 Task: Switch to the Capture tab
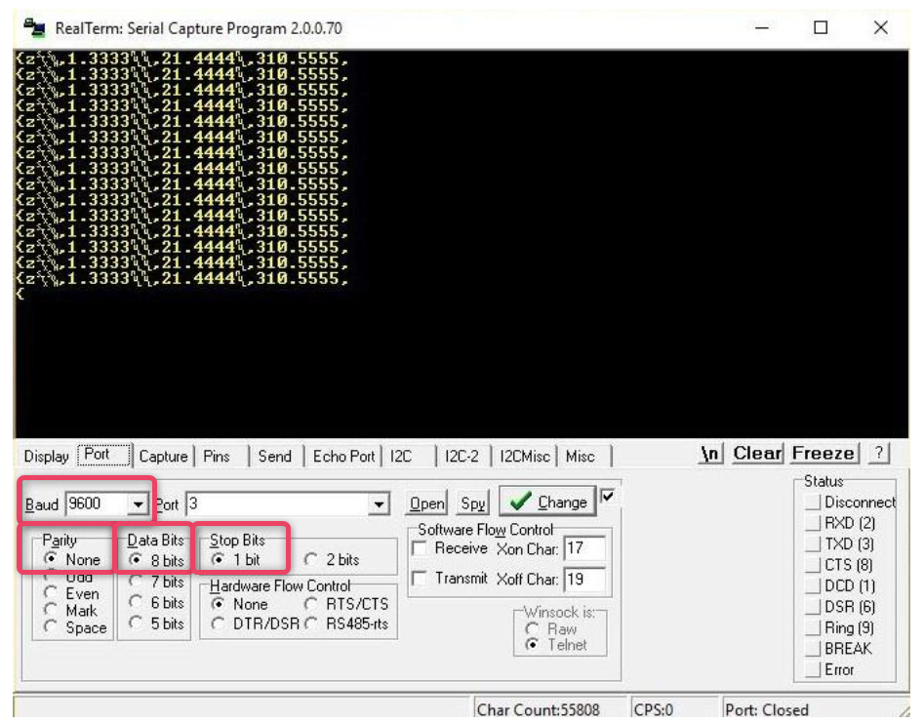pos(163,457)
